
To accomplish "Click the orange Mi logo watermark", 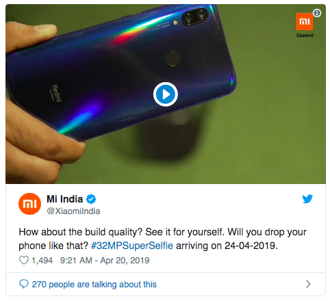I will 305,22.
